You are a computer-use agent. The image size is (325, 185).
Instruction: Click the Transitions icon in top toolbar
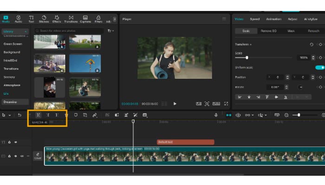coord(71,18)
